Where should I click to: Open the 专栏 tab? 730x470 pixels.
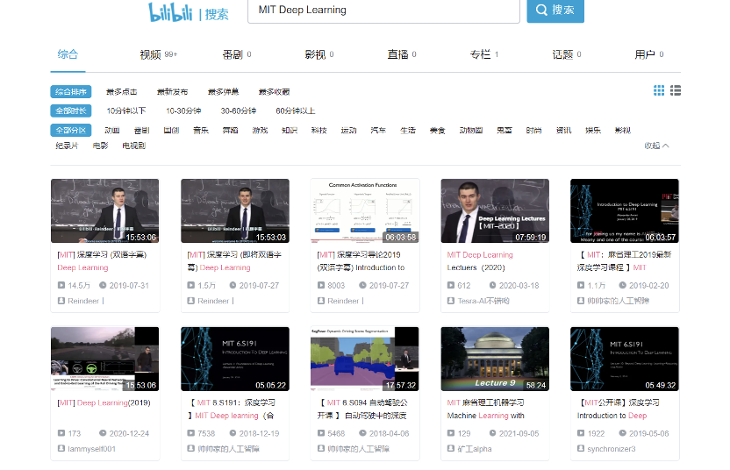coord(484,54)
